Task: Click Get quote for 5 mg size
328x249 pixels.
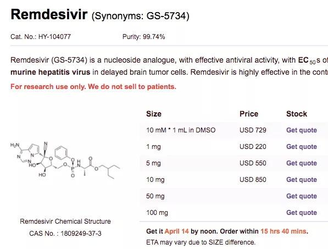Action: point(302,163)
